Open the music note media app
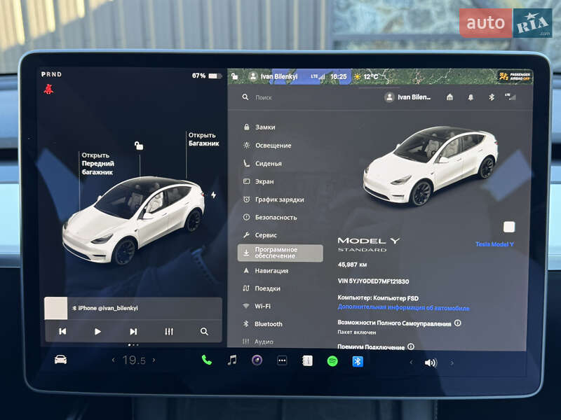 coord(232,360)
